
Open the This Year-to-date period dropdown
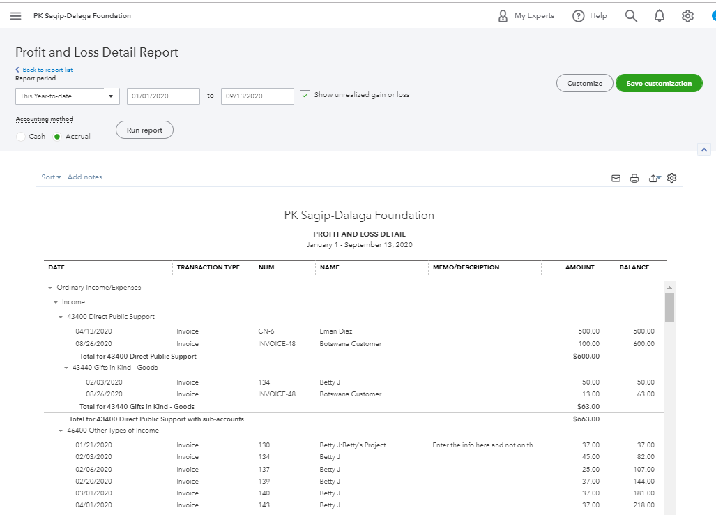(x=67, y=96)
